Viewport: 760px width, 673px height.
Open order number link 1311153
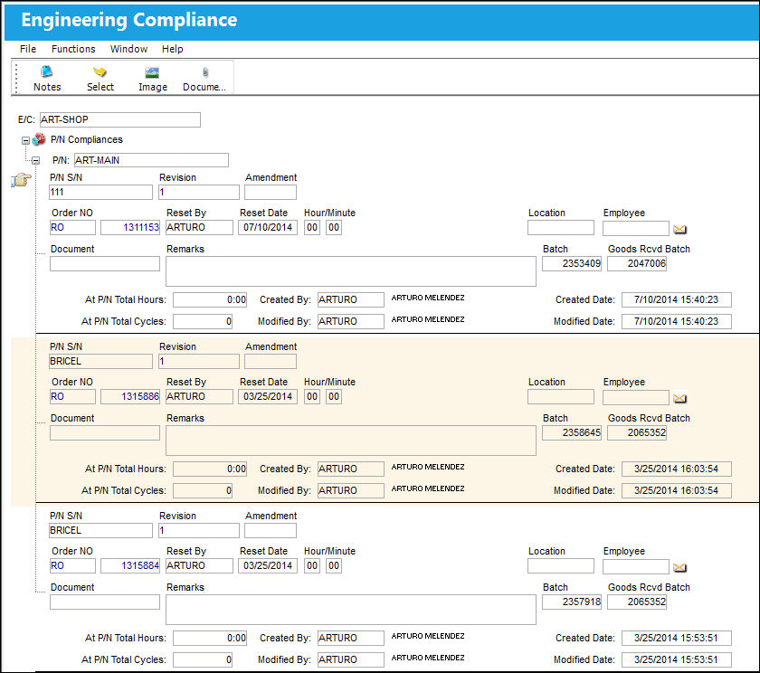pyautogui.click(x=130, y=227)
